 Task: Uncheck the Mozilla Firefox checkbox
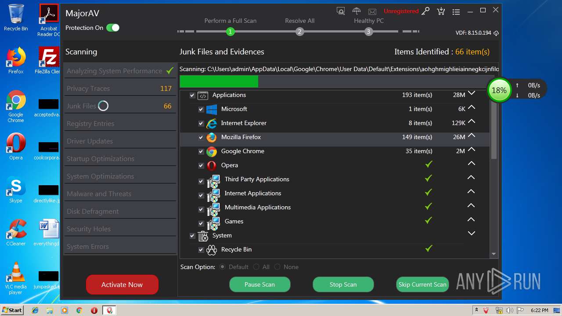(x=201, y=137)
